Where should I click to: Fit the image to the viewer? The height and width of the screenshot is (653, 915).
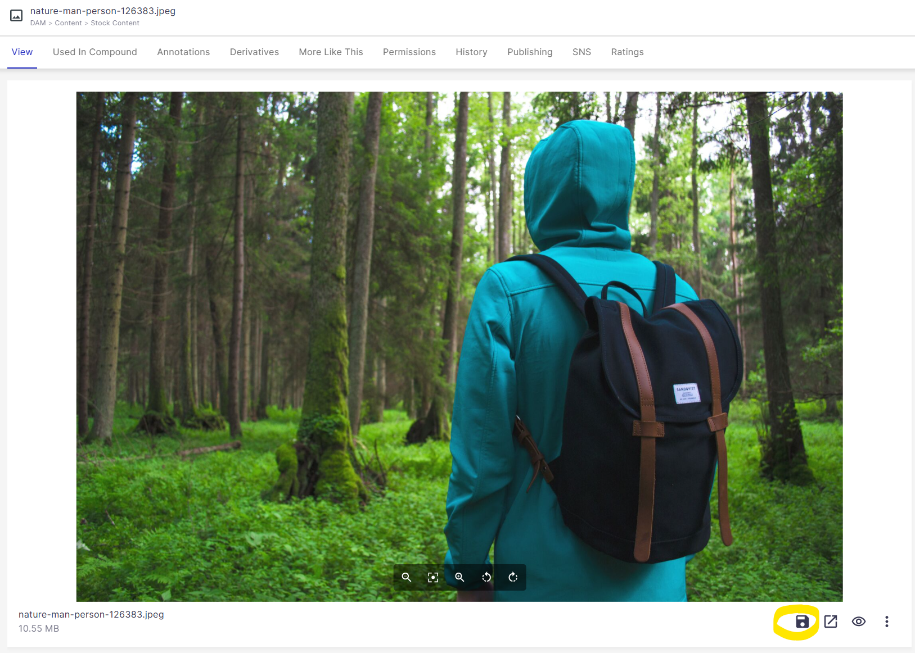coord(433,577)
